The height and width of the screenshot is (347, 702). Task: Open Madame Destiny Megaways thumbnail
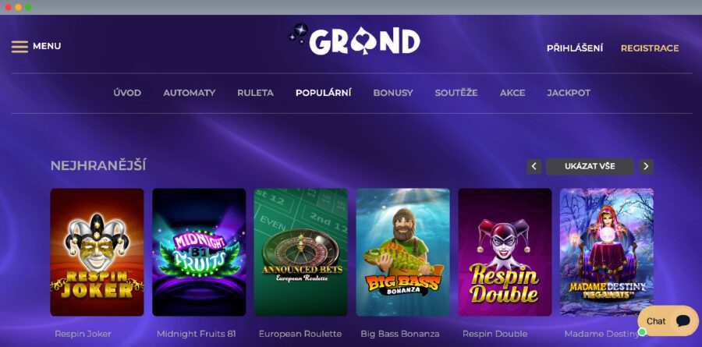(x=607, y=252)
